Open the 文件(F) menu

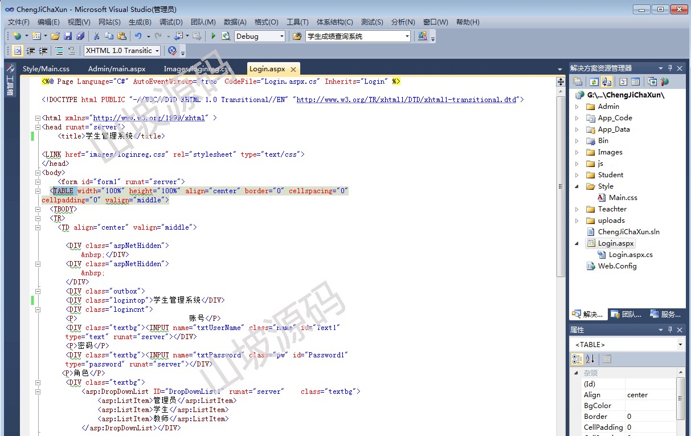[x=19, y=22]
